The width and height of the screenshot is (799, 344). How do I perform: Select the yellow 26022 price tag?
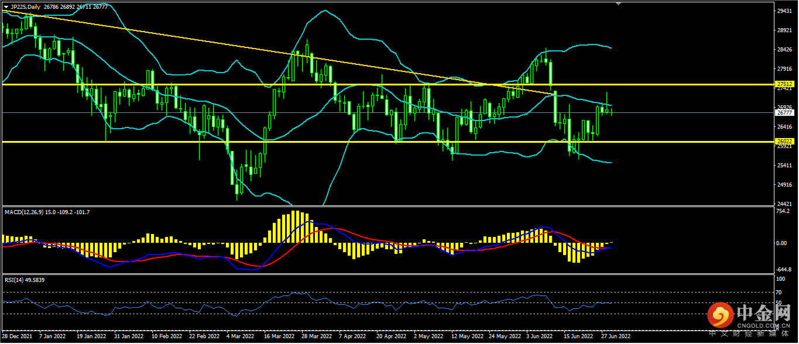pyautogui.click(x=783, y=142)
